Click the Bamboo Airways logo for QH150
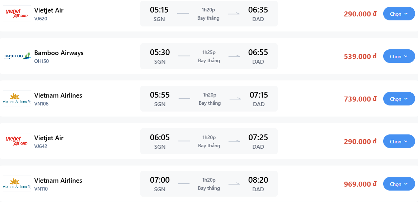This screenshot has height=202, width=418. [x=17, y=56]
